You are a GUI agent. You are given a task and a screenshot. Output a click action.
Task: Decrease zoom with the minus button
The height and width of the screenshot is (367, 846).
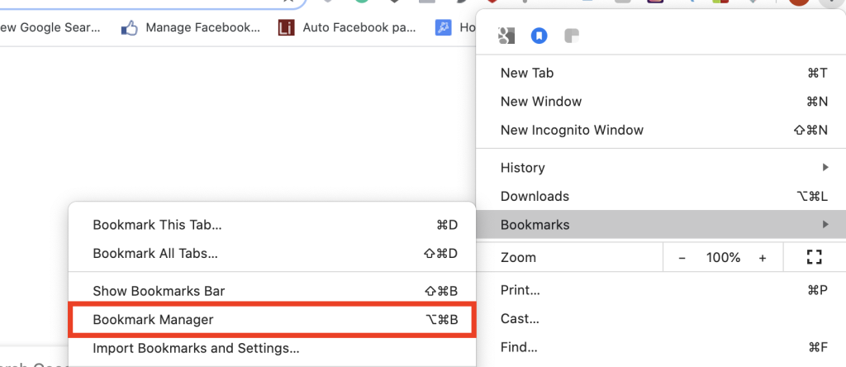pos(682,258)
